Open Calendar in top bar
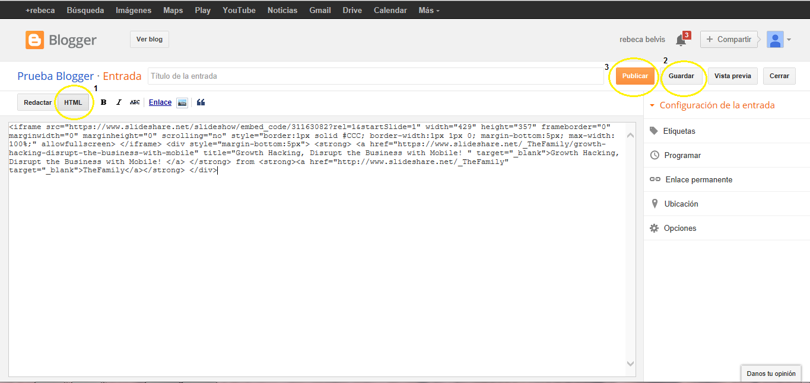 click(x=390, y=10)
